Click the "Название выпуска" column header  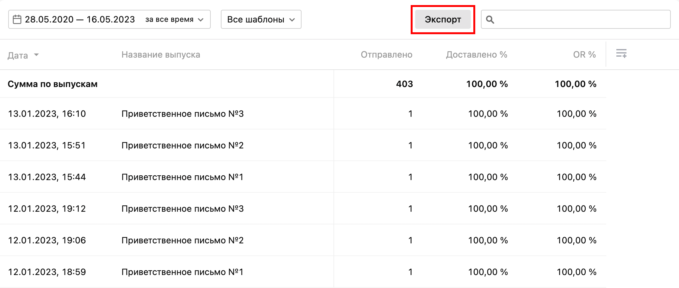coord(161,54)
